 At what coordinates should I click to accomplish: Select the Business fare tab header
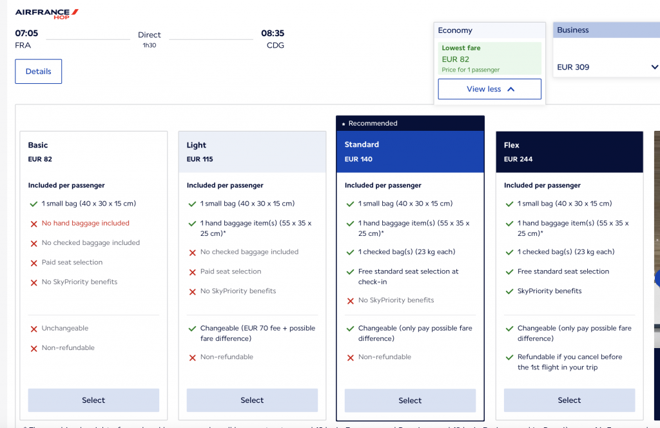pos(606,30)
